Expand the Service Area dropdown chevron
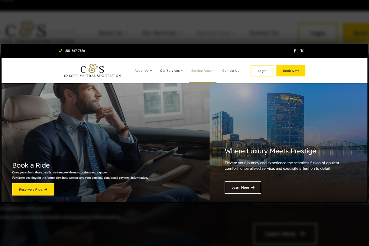 (x=213, y=71)
